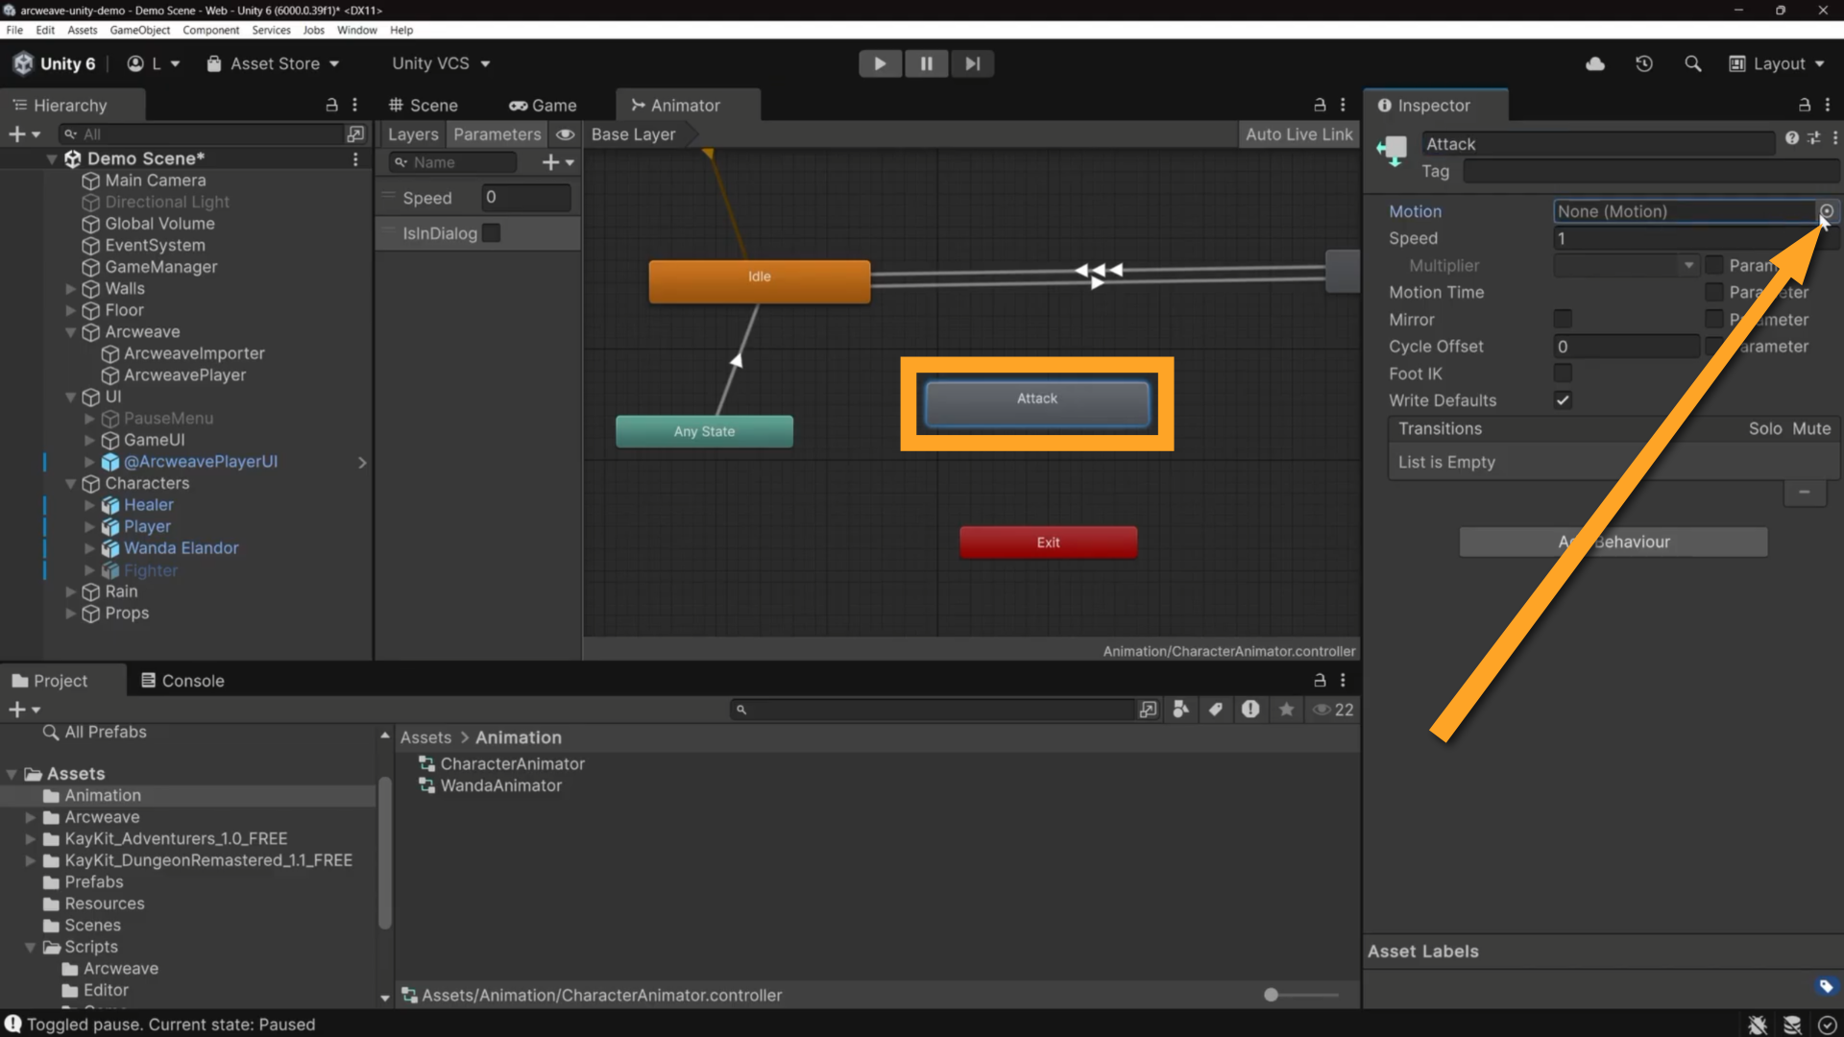
Task: Enable the Foot IK checkbox
Action: [1563, 373]
